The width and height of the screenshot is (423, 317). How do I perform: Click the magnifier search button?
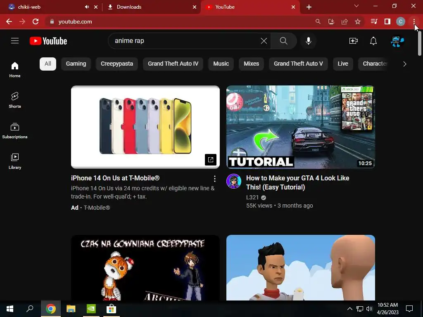tap(283, 41)
